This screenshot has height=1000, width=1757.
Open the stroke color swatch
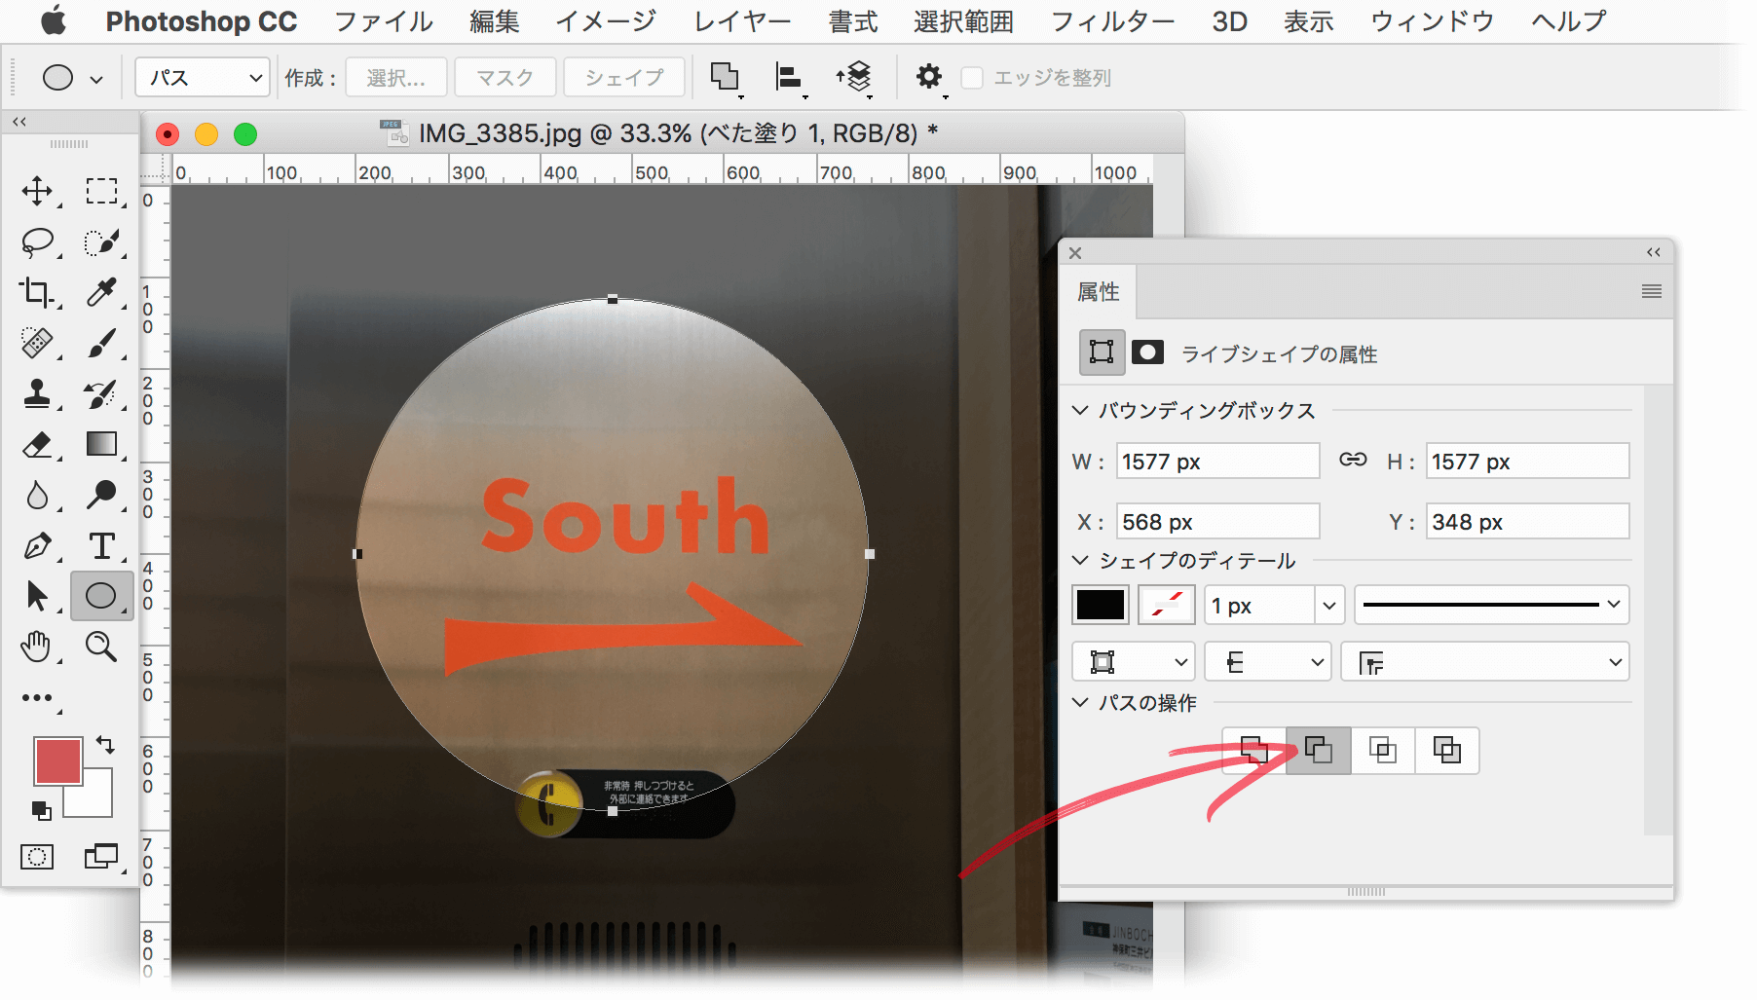click(x=1167, y=605)
